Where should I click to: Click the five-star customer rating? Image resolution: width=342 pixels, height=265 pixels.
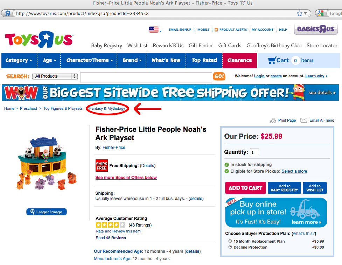point(110,225)
